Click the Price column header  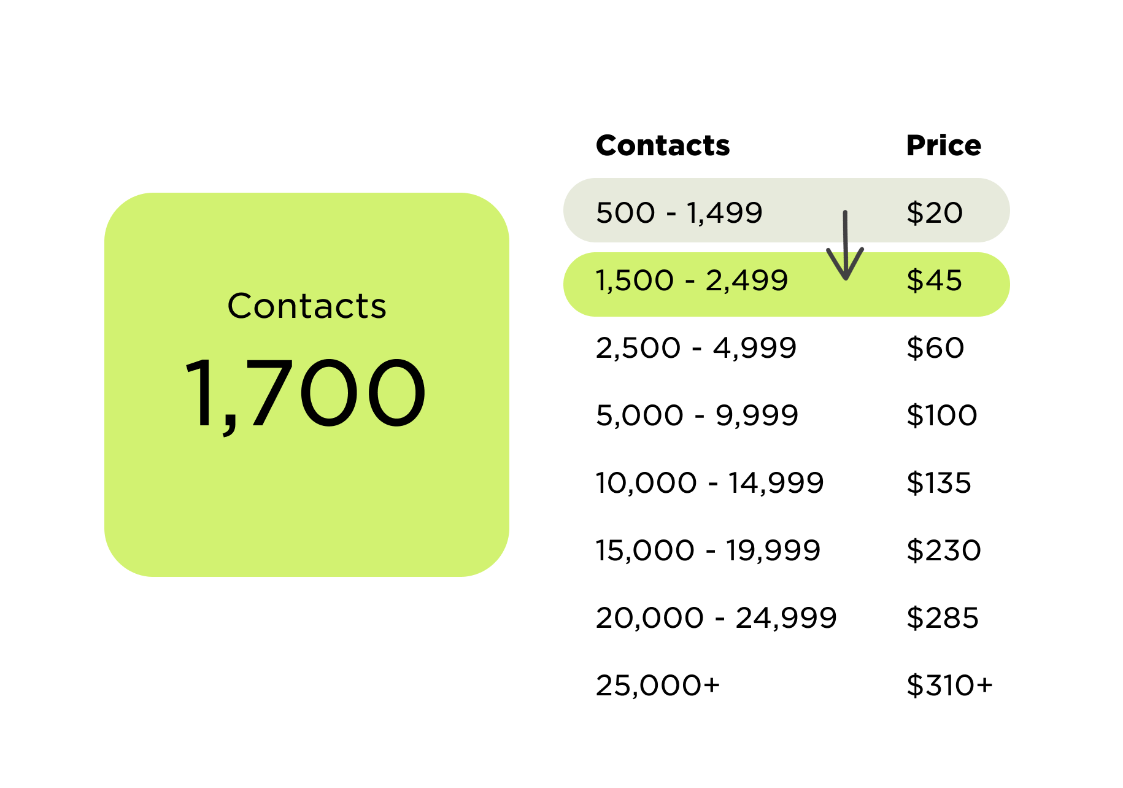[x=944, y=145]
